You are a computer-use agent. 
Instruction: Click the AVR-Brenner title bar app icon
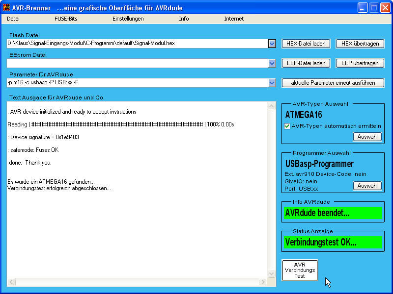tap(6, 7)
